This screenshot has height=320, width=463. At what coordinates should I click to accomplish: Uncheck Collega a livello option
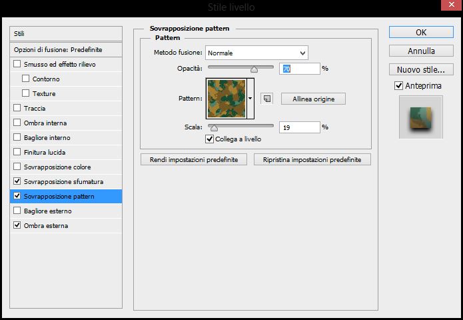tap(209, 139)
